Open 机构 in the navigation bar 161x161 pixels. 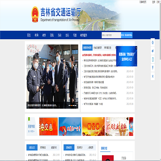36,35
